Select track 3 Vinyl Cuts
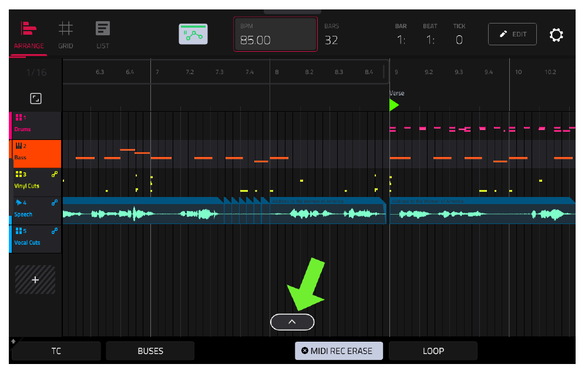The height and width of the screenshot is (374, 585). click(36, 182)
